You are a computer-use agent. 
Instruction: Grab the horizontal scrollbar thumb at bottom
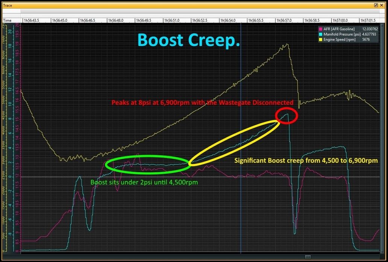click(x=308, y=256)
